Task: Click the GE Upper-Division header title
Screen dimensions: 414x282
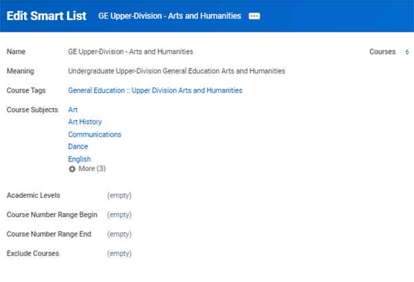Action: click(x=170, y=16)
